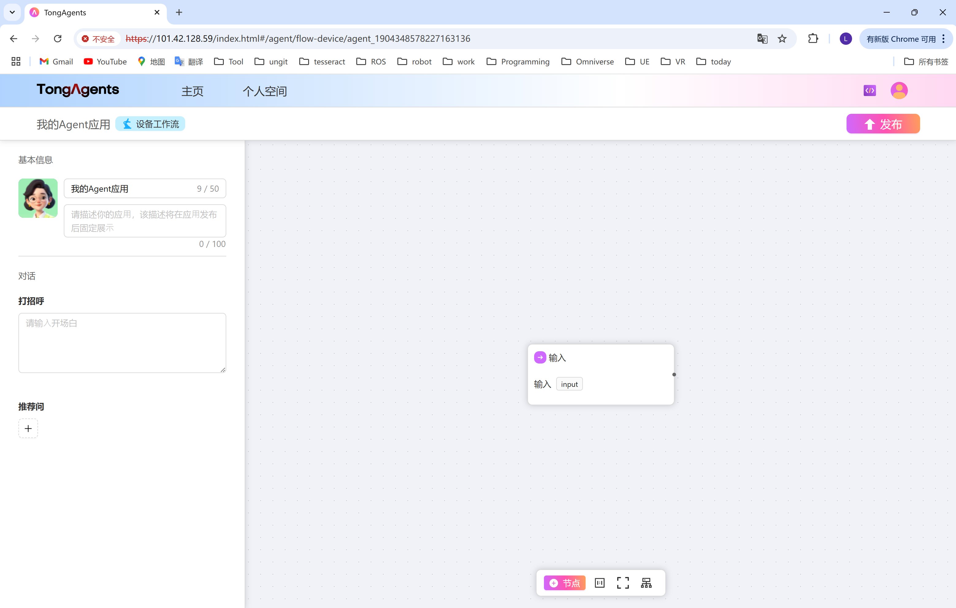This screenshot has width=956, height=608.
Task: Click the 输入 node arrow icon
Action: (540, 357)
